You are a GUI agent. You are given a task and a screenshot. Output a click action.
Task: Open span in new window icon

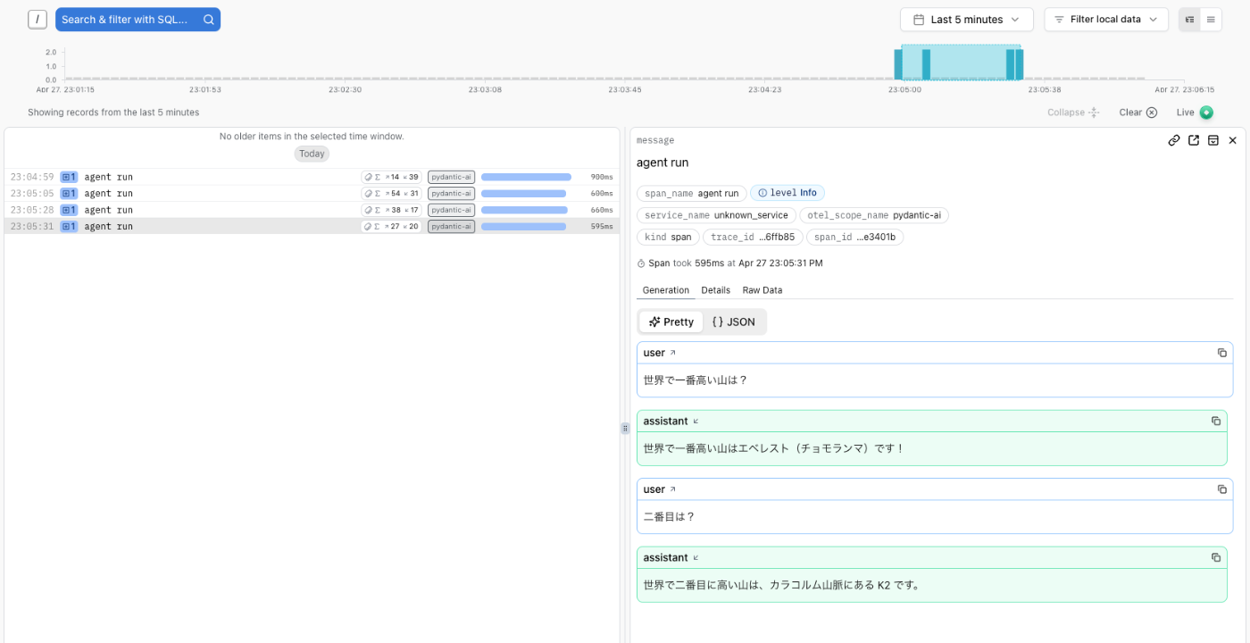click(1194, 140)
